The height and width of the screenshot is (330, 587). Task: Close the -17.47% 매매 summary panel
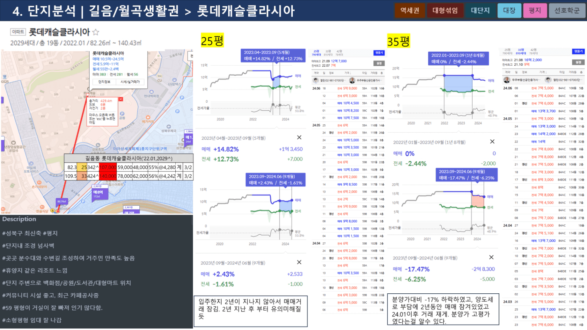click(x=491, y=257)
